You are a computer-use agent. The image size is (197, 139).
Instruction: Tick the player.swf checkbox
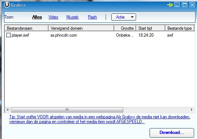8,35
